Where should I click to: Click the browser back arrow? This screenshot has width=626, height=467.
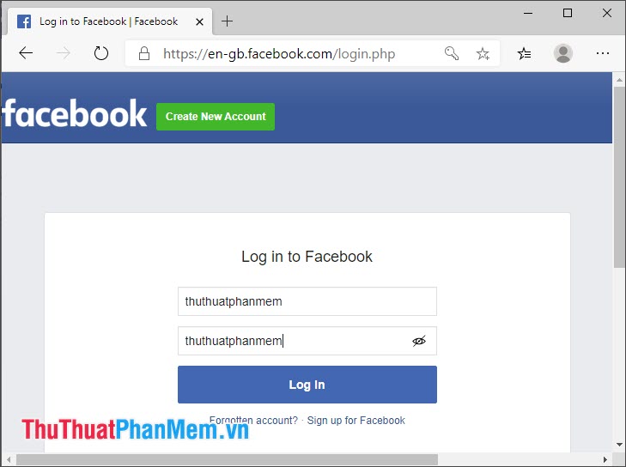click(x=26, y=53)
